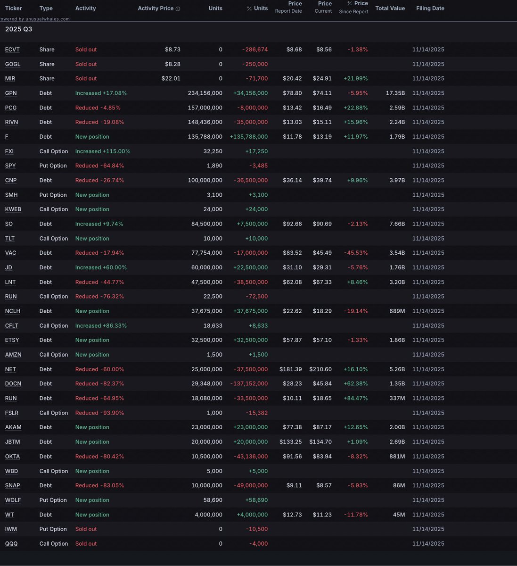Sort by the Type column header

coord(46,8)
